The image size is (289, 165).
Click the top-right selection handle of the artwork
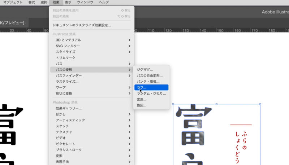[260, 104]
